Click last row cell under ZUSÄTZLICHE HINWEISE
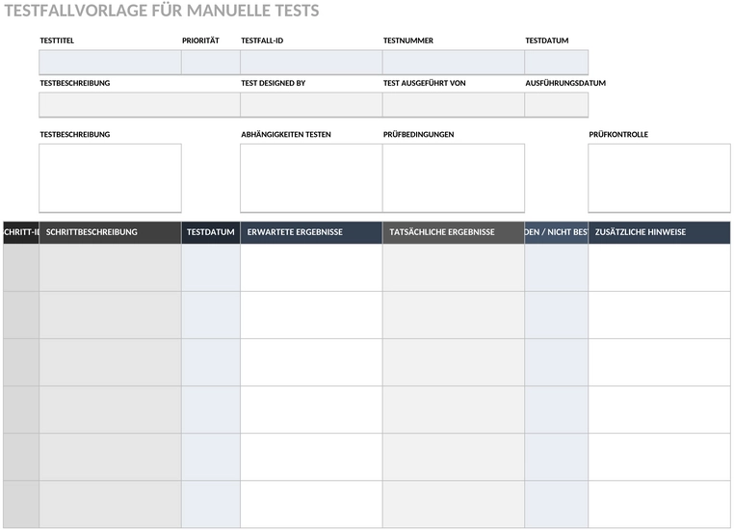The width and height of the screenshot is (734, 530). [659, 504]
